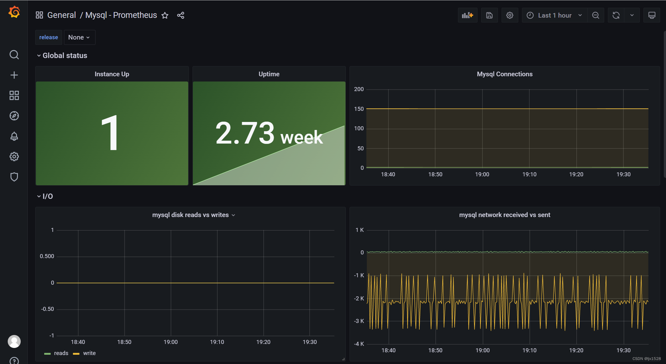This screenshot has height=364, width=666.
Task: Refresh the dashboard
Action: pyautogui.click(x=616, y=15)
